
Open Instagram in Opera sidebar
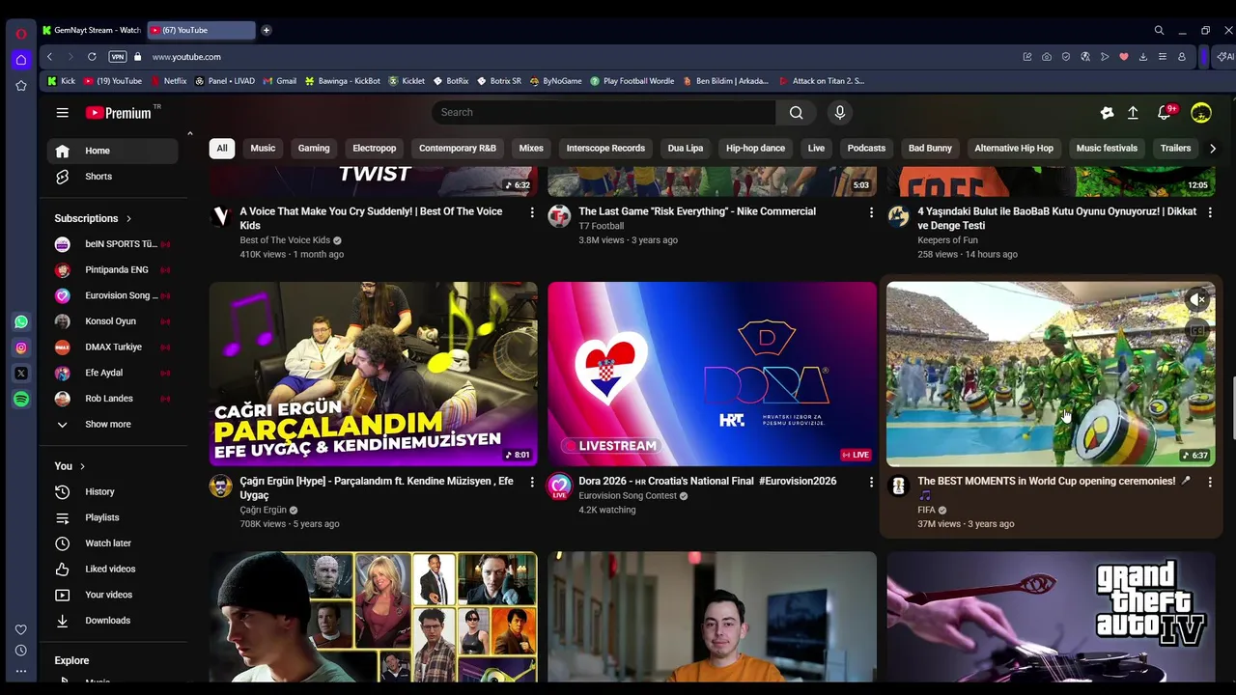pos(21,347)
